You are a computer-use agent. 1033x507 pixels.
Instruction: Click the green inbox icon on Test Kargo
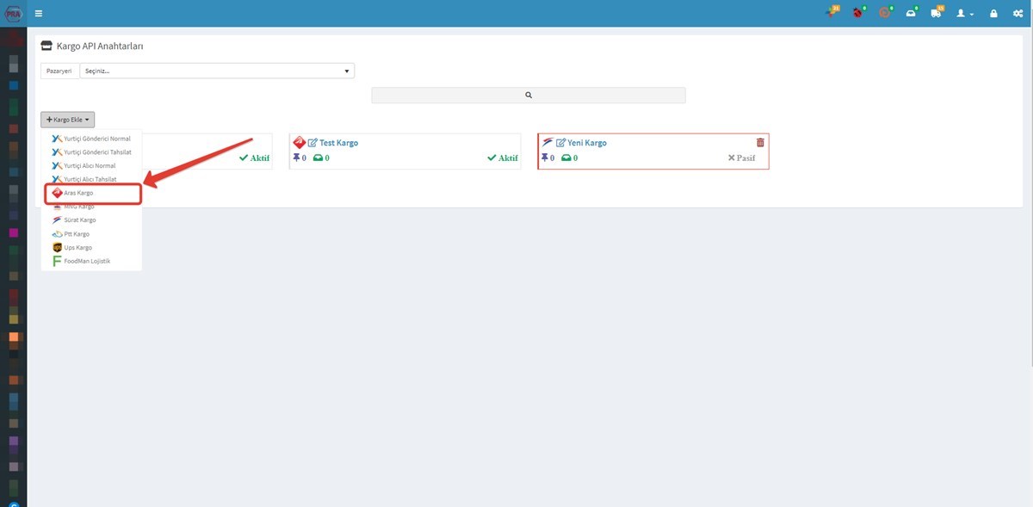[318, 158]
